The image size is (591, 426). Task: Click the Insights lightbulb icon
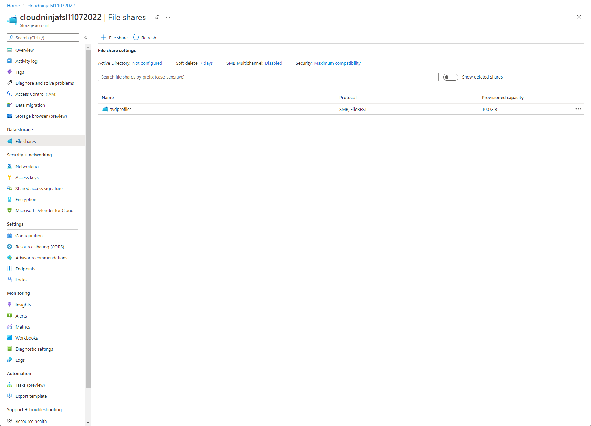click(10, 305)
